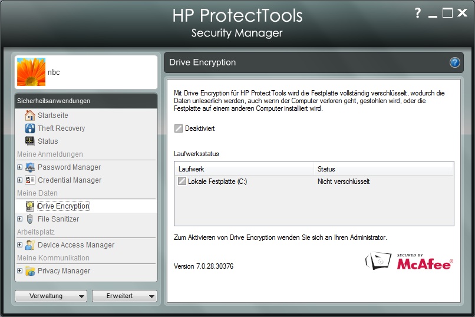Click the Laufwerk column header
Screen dimensions: 475x317
[244, 169]
